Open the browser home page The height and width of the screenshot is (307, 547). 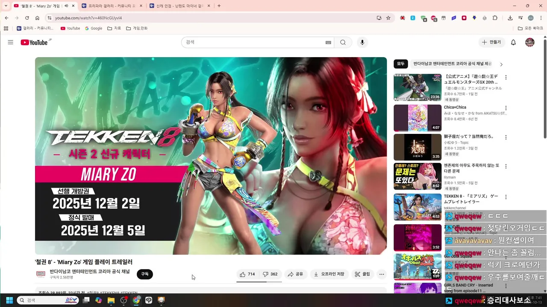point(37,18)
